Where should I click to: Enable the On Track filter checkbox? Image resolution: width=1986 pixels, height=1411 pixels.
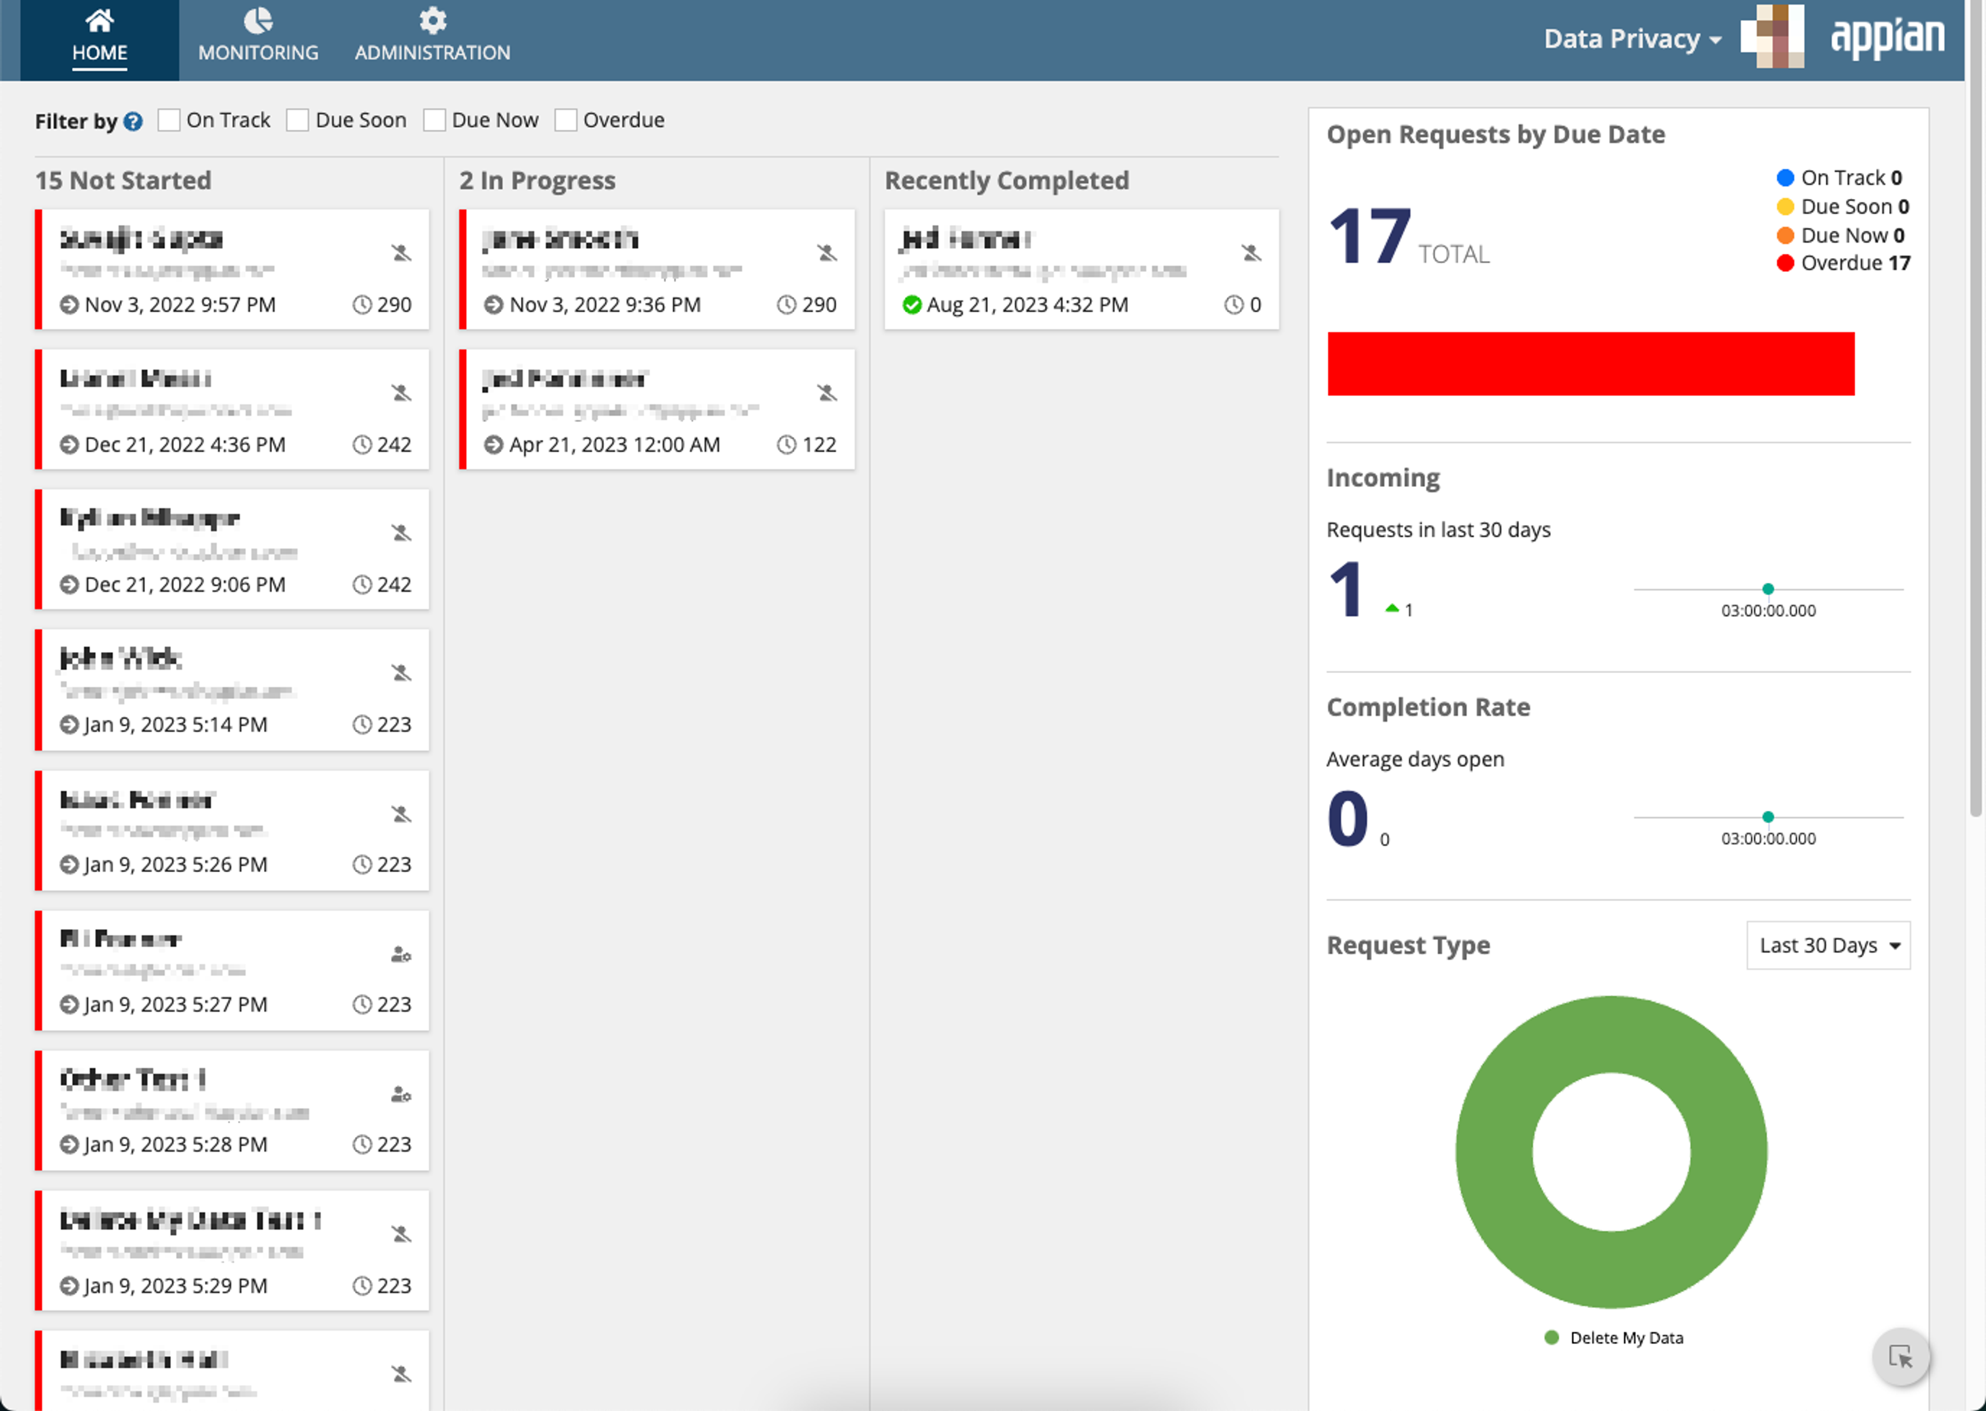[x=169, y=120]
